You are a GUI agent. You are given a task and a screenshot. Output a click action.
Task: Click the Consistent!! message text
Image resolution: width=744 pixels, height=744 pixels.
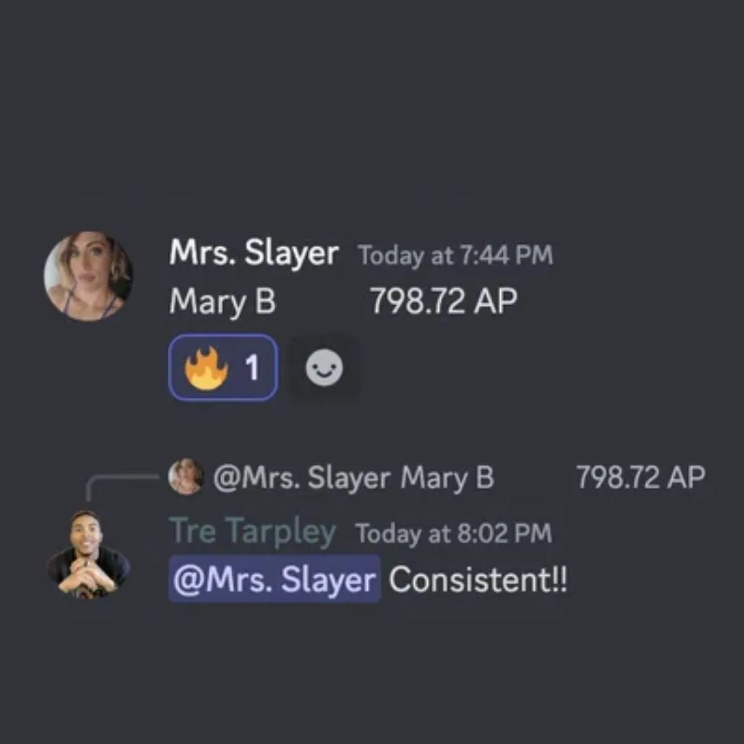tap(478, 579)
